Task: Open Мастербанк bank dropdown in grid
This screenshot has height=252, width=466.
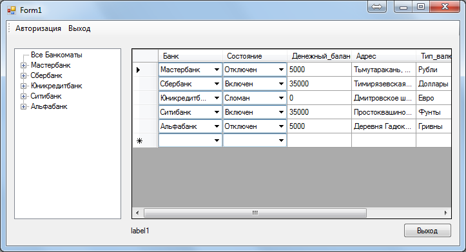Action: point(217,70)
